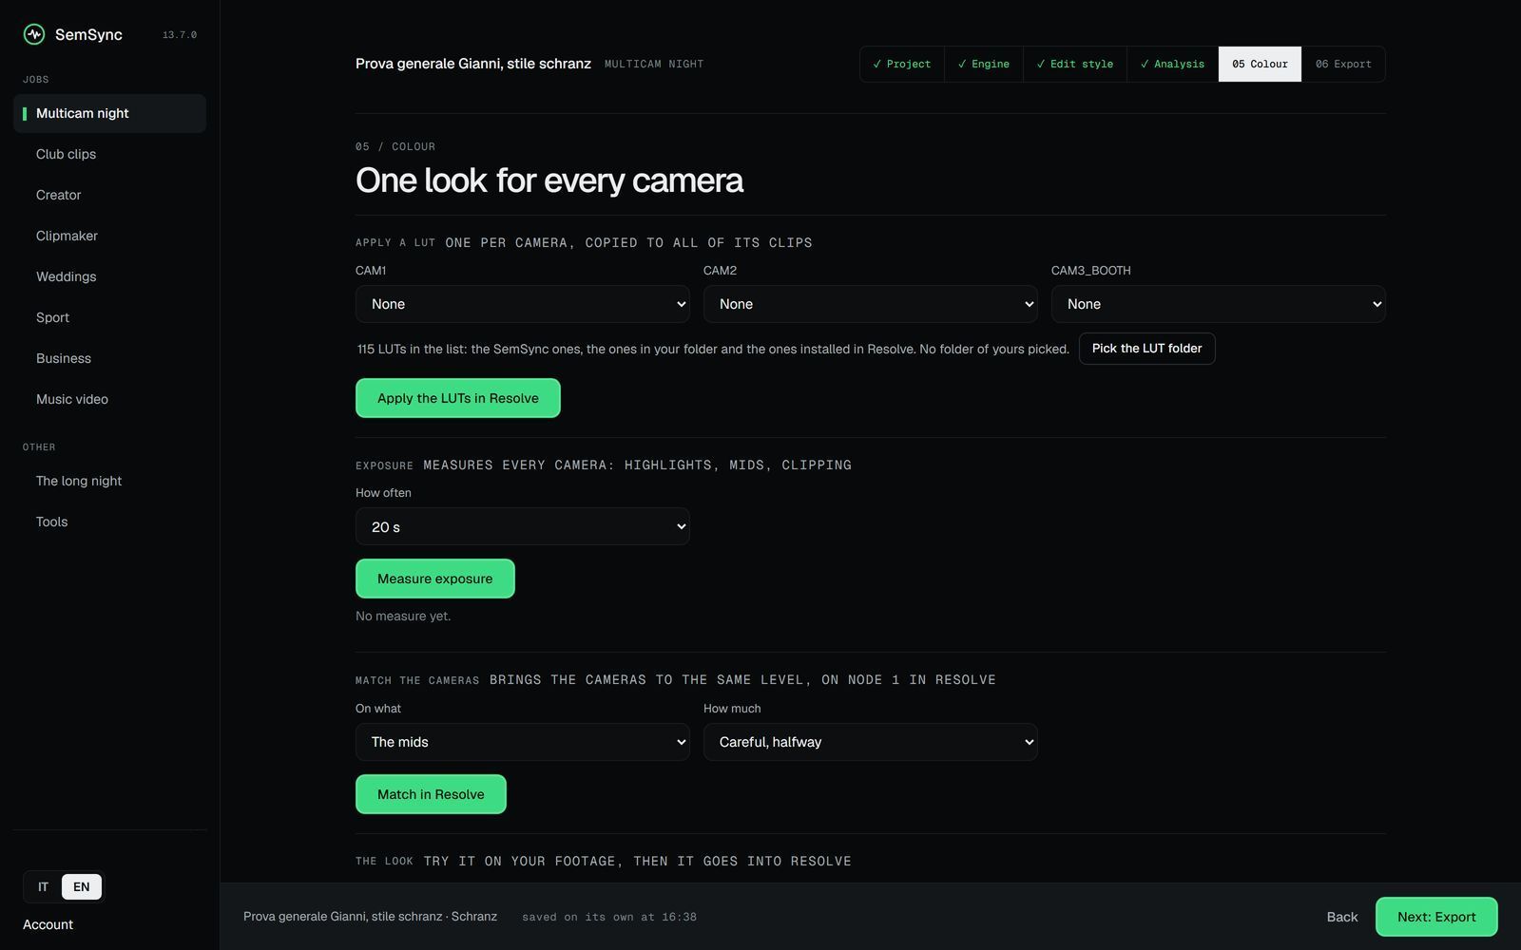Jump to the 06 Export step tab
Image resolution: width=1521 pixels, height=950 pixels.
tap(1343, 64)
